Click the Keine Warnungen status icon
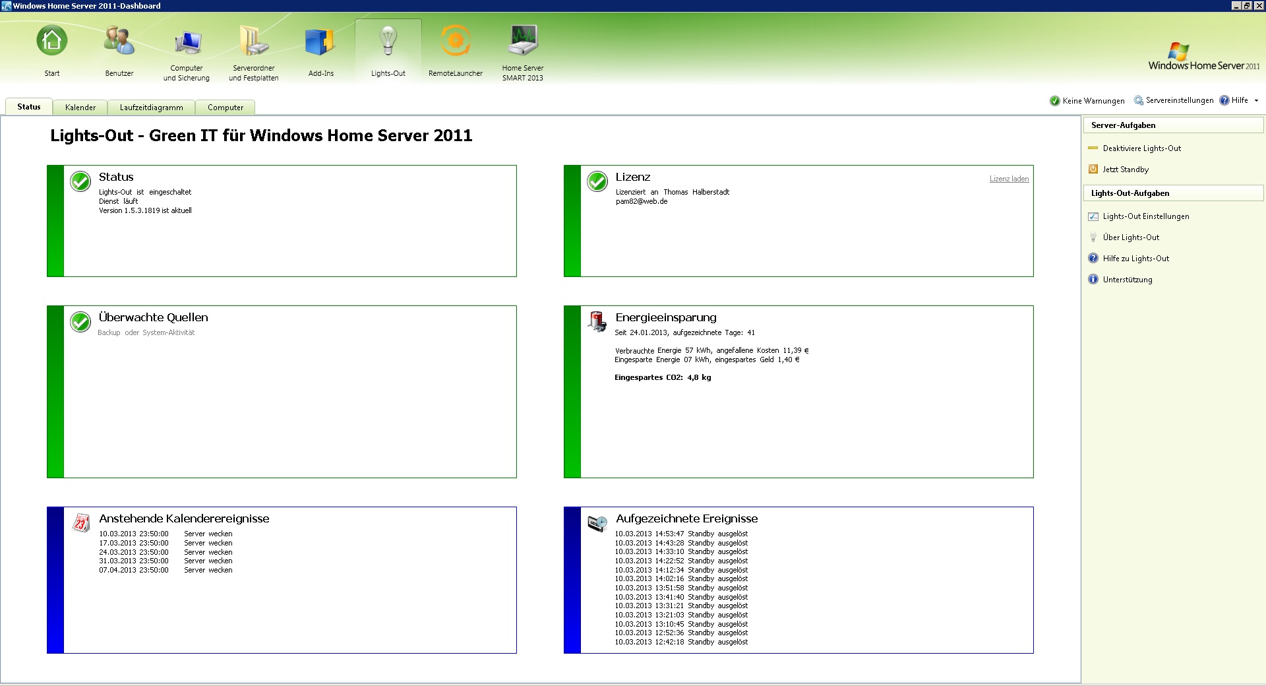Viewport: 1266px width, 686px height. (1055, 101)
